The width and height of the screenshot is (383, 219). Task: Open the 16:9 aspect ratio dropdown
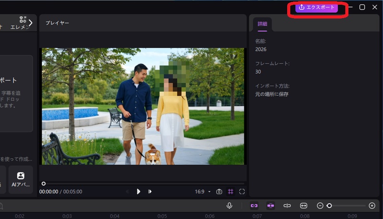203,192
